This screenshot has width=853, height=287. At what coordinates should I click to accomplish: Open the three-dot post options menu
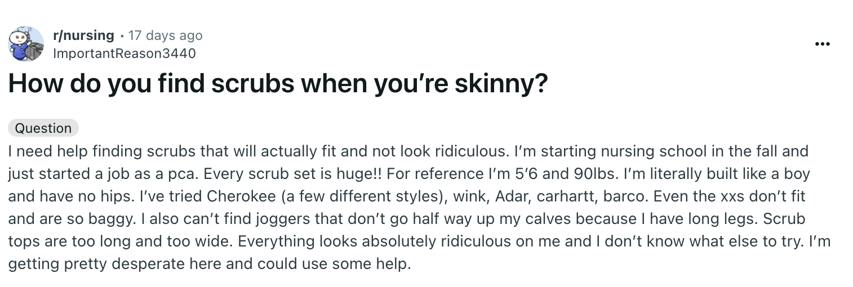822,44
